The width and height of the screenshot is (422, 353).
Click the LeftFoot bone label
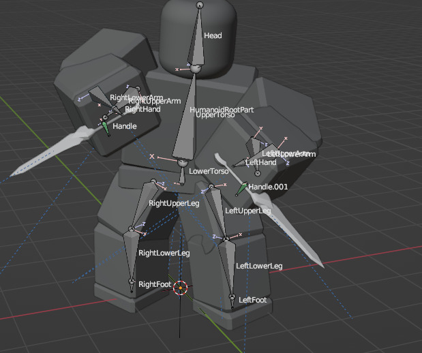252,300
